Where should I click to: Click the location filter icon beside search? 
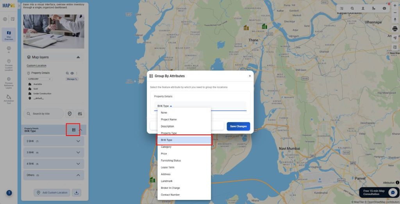(70, 114)
